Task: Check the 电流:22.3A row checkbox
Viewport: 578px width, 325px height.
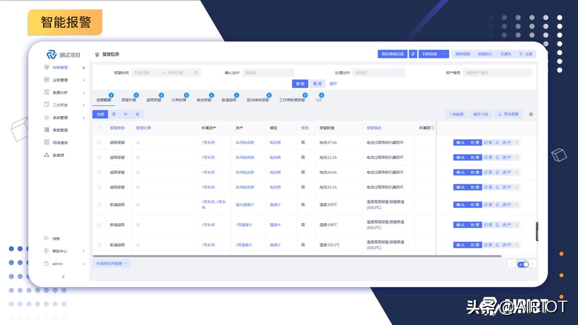Action: [99, 157]
